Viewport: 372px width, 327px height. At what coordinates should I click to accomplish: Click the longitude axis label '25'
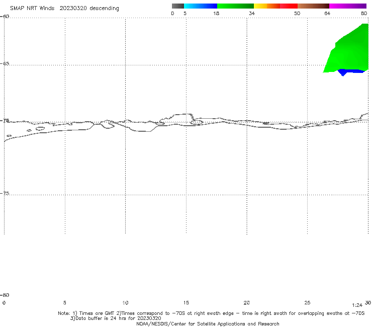point(307,302)
